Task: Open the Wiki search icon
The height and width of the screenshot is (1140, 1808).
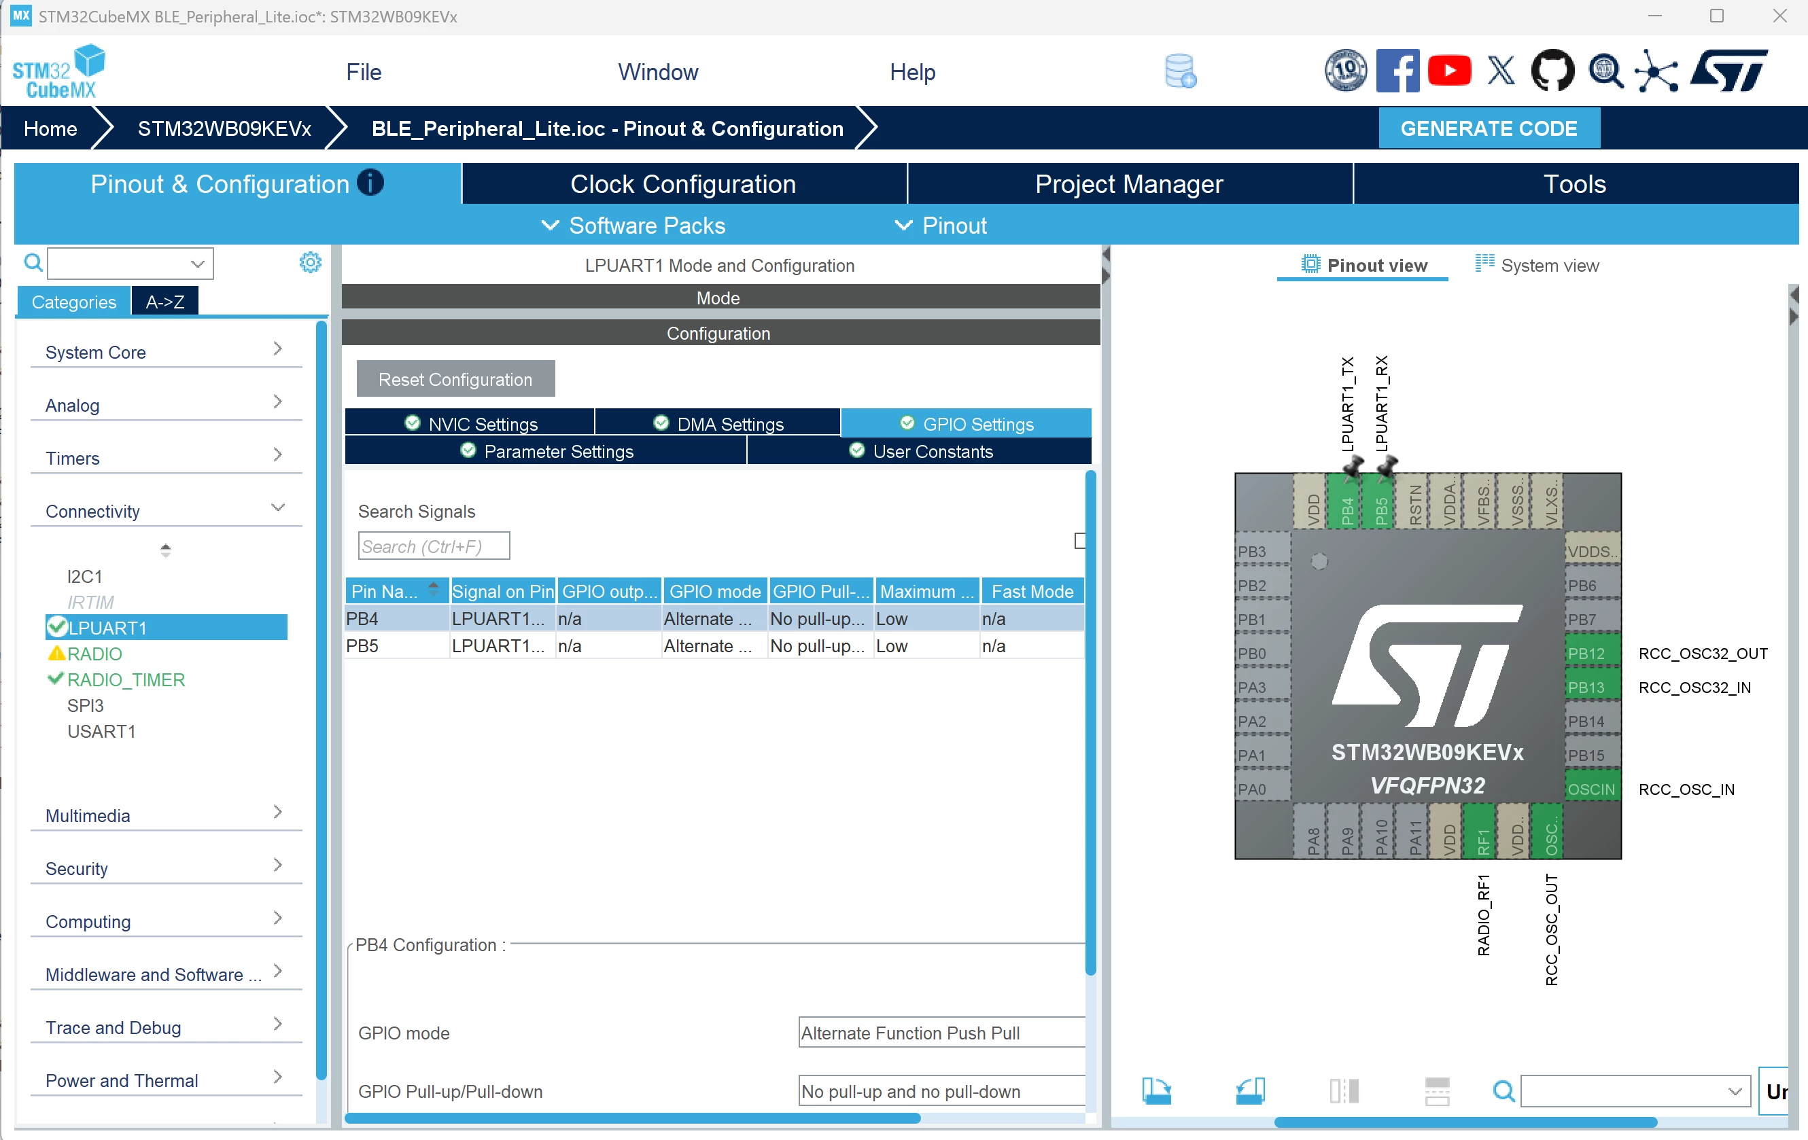Action: [1605, 72]
